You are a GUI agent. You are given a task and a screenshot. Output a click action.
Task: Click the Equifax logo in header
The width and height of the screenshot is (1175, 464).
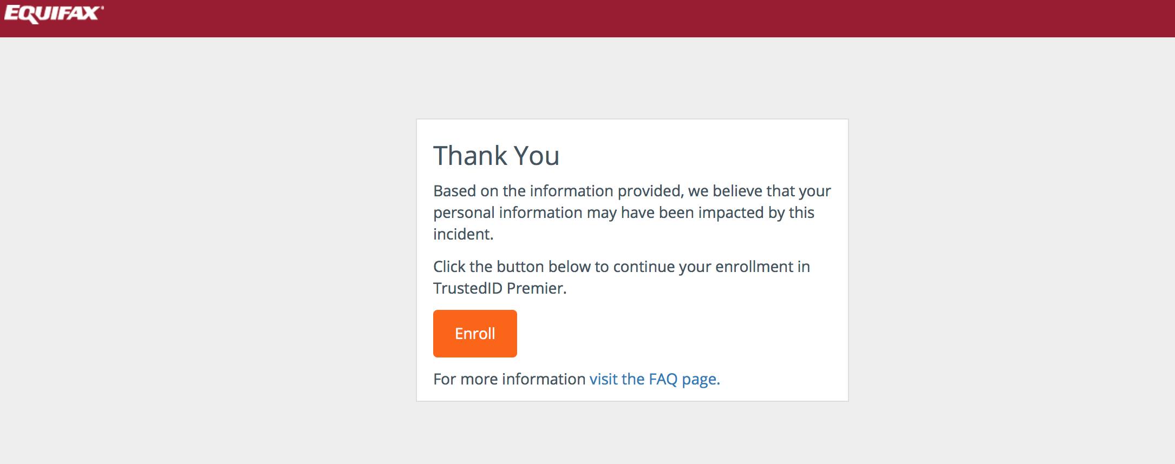[x=53, y=14]
